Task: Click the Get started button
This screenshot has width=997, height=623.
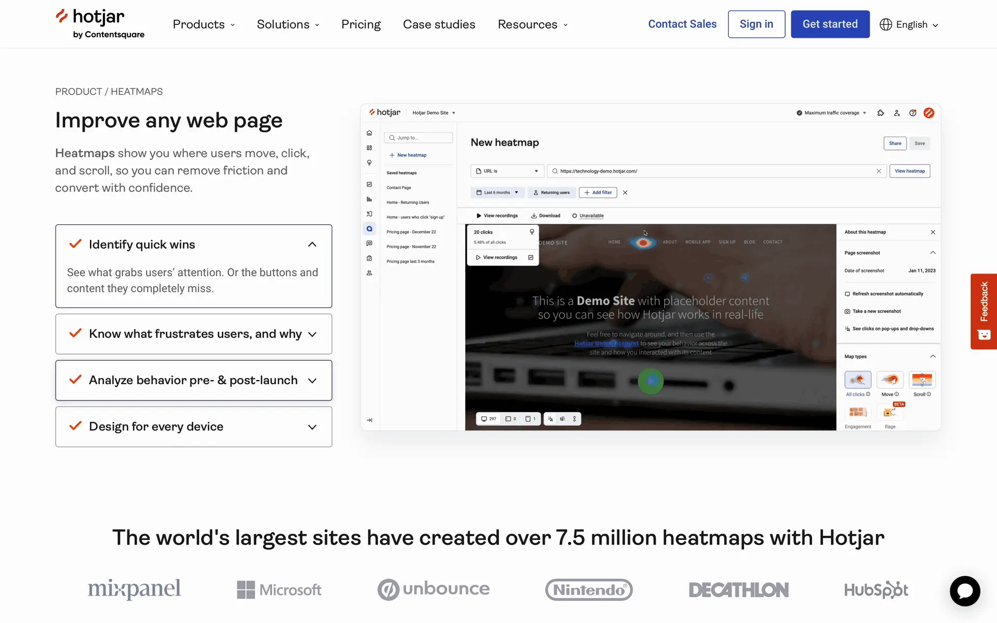Action: click(x=830, y=24)
